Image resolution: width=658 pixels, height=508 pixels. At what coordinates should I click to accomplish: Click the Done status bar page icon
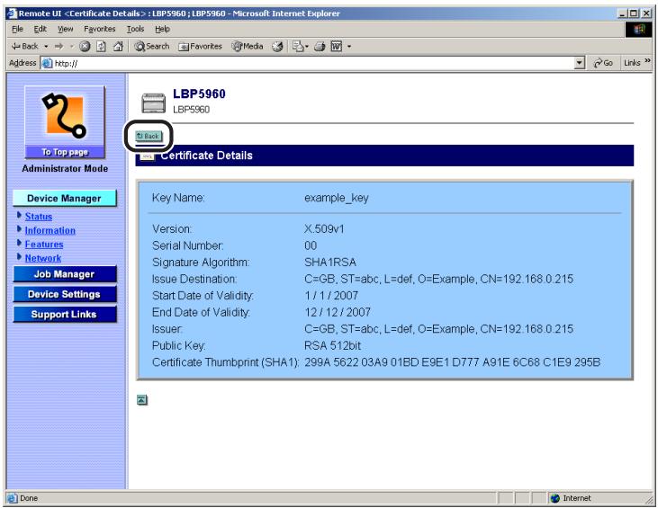click(x=13, y=498)
